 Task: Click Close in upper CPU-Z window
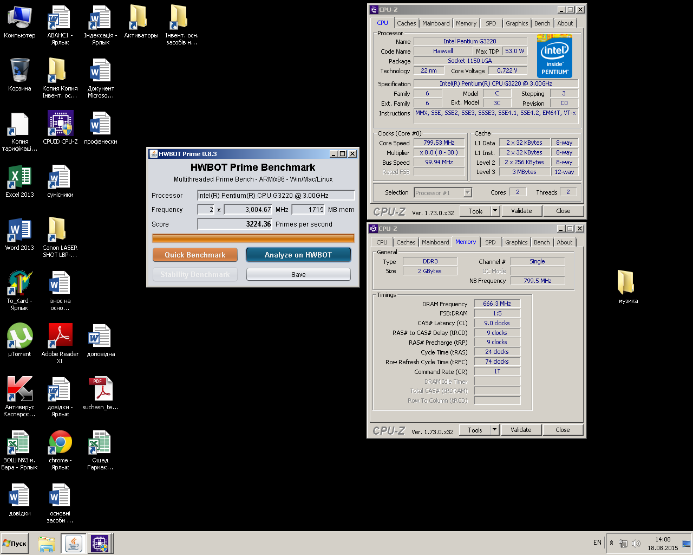point(563,211)
